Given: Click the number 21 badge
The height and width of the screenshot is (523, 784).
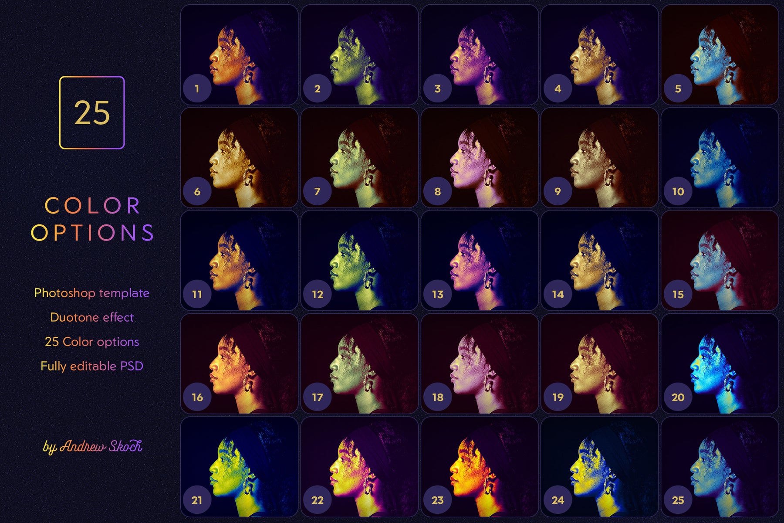Looking at the screenshot, I should click(197, 500).
